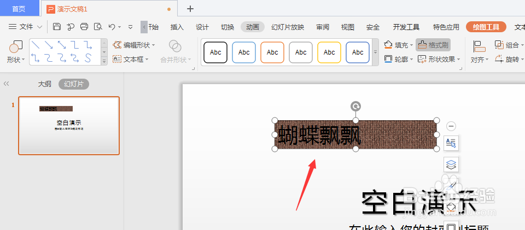
Task: Toggle the 格式刷 format painter
Action: tap(433, 45)
